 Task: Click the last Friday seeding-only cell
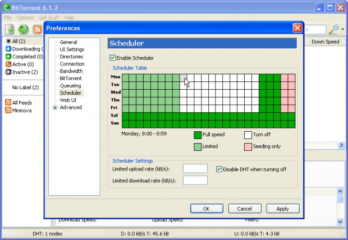pyautogui.click(x=292, y=108)
